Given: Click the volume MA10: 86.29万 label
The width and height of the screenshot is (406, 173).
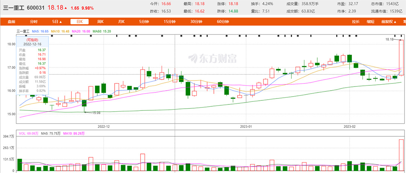Looking at the screenshot, I should [74, 134].
